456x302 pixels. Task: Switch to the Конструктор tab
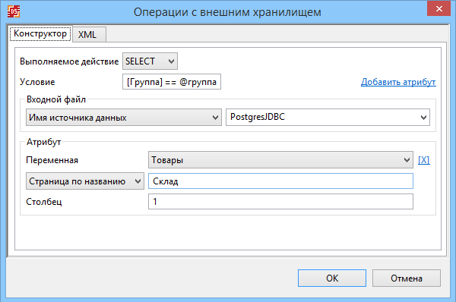click(40, 33)
